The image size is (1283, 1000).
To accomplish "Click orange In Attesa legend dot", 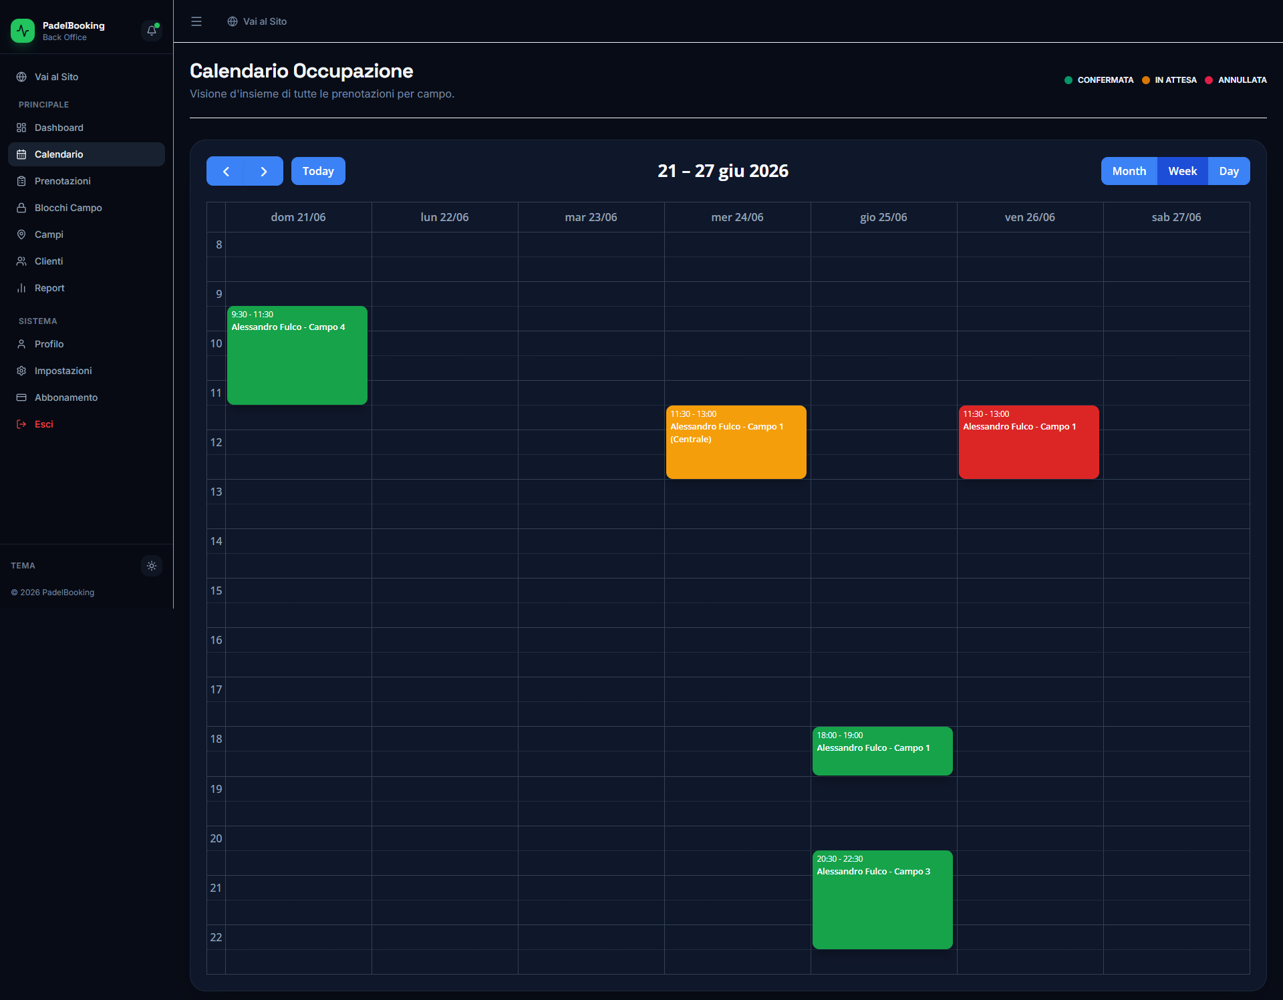I will (1146, 80).
